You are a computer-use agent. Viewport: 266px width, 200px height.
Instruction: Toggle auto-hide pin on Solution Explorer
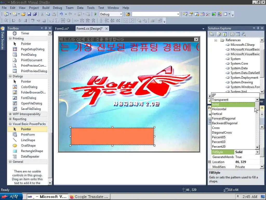click(258, 28)
